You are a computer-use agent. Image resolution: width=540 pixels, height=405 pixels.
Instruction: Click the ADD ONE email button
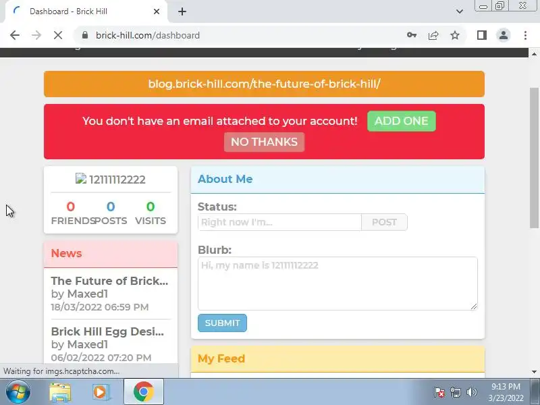[401, 122]
